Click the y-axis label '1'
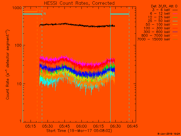The height and width of the screenshot is (136, 181). pyautogui.click(x=20, y=121)
